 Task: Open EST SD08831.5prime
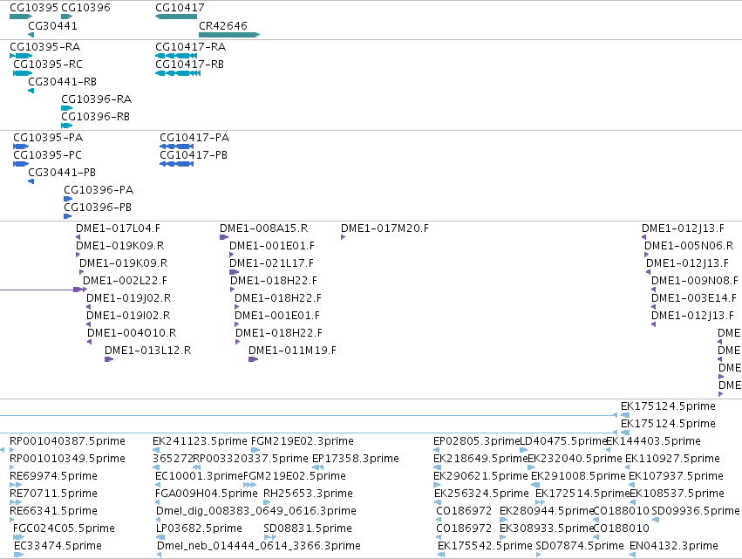308,528
